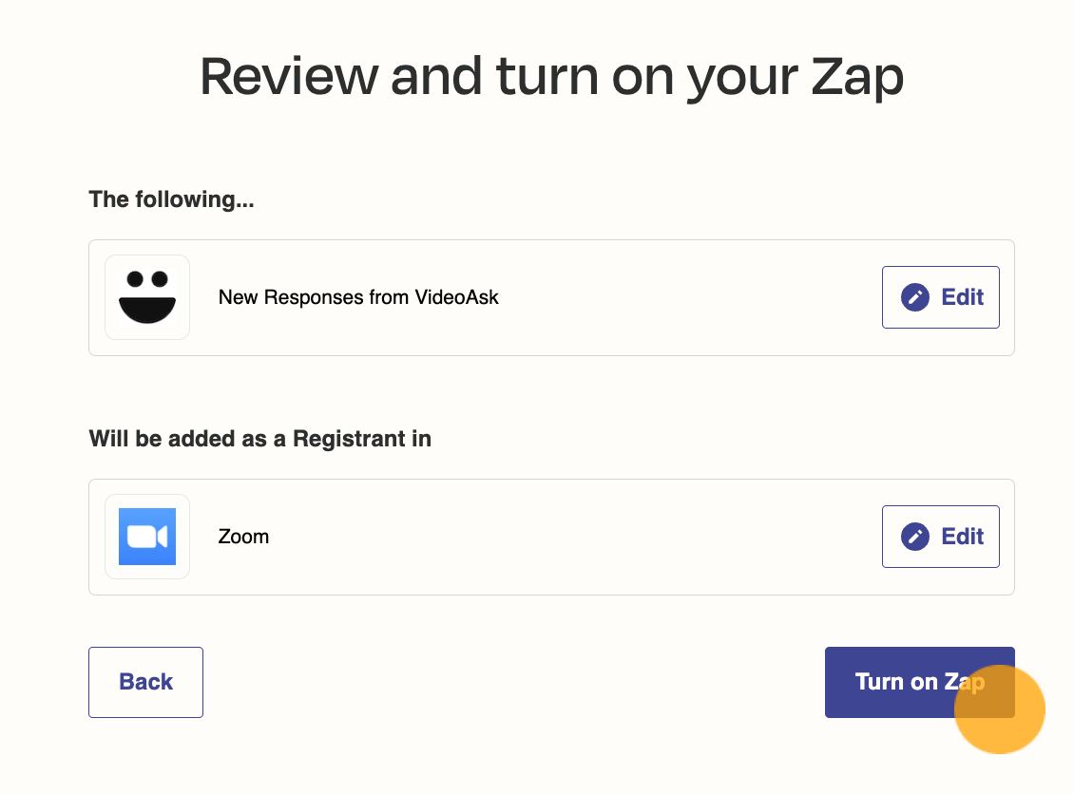Click 'Will be added as a Registrant in' label

coord(260,439)
